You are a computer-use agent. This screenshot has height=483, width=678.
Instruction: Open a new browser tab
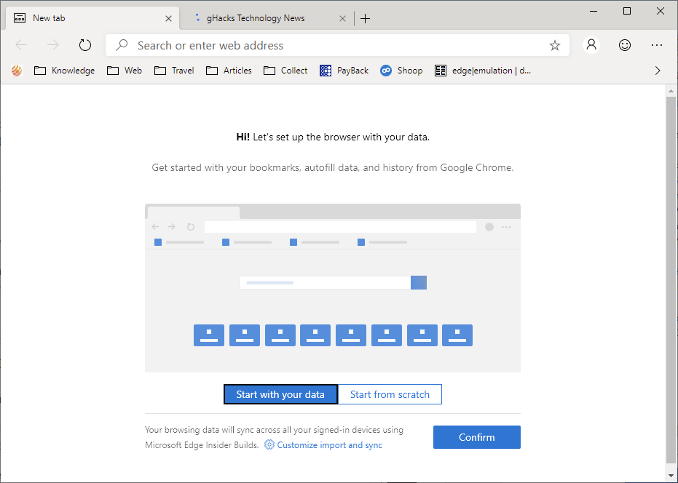(x=365, y=17)
